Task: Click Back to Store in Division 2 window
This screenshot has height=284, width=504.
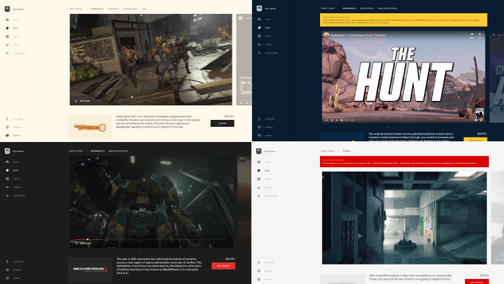Action: pyautogui.click(x=76, y=9)
